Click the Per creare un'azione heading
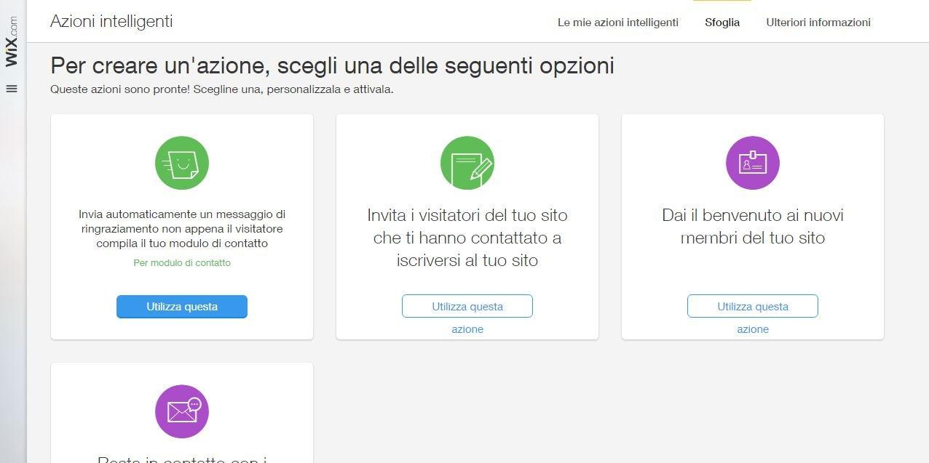 [332, 65]
